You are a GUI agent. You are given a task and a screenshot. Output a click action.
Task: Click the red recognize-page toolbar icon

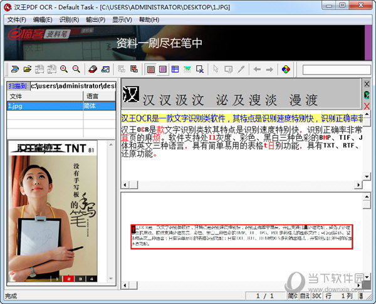tap(93, 70)
